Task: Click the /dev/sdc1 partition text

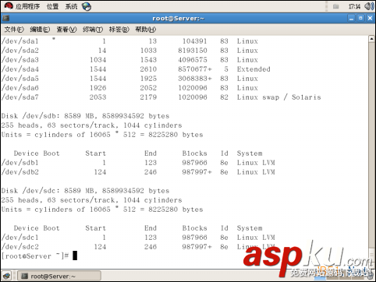Action: tap(20, 238)
